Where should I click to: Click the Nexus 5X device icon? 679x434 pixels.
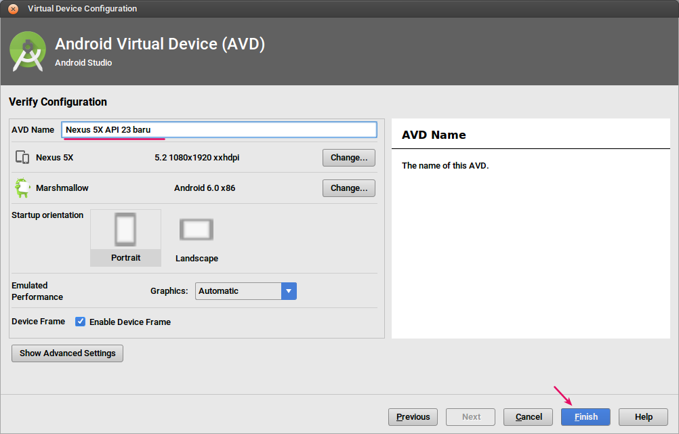[x=22, y=158]
